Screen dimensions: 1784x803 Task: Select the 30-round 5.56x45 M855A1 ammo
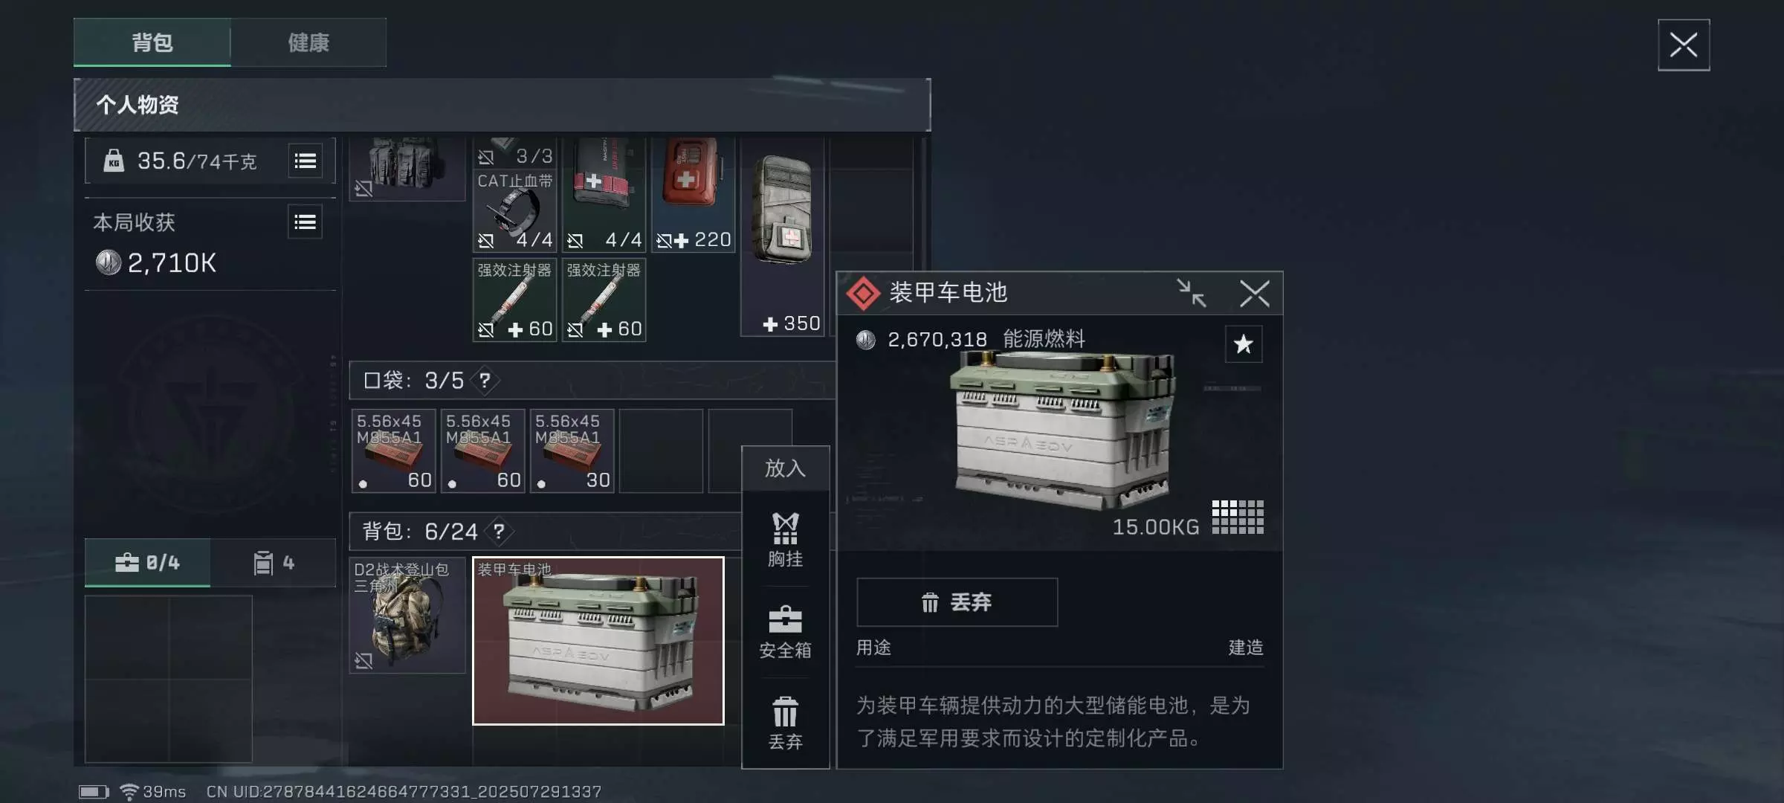tap(572, 451)
